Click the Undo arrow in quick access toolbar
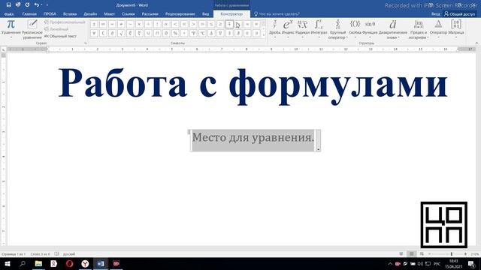This screenshot has height=270, width=481. 37,5
